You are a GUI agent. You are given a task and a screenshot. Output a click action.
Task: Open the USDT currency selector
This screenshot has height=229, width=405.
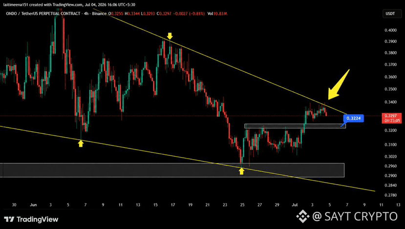point(392,13)
